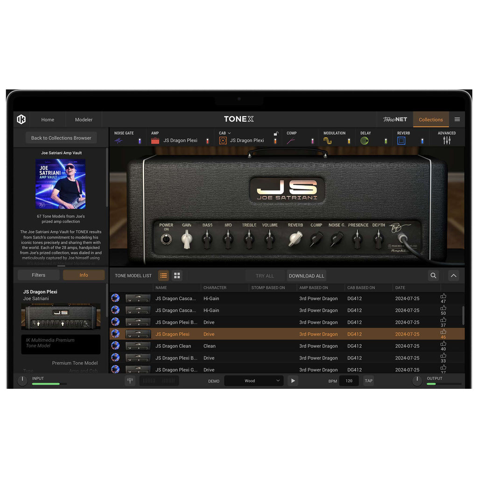Switch to the Info tab
478x478 pixels.
coord(84,275)
